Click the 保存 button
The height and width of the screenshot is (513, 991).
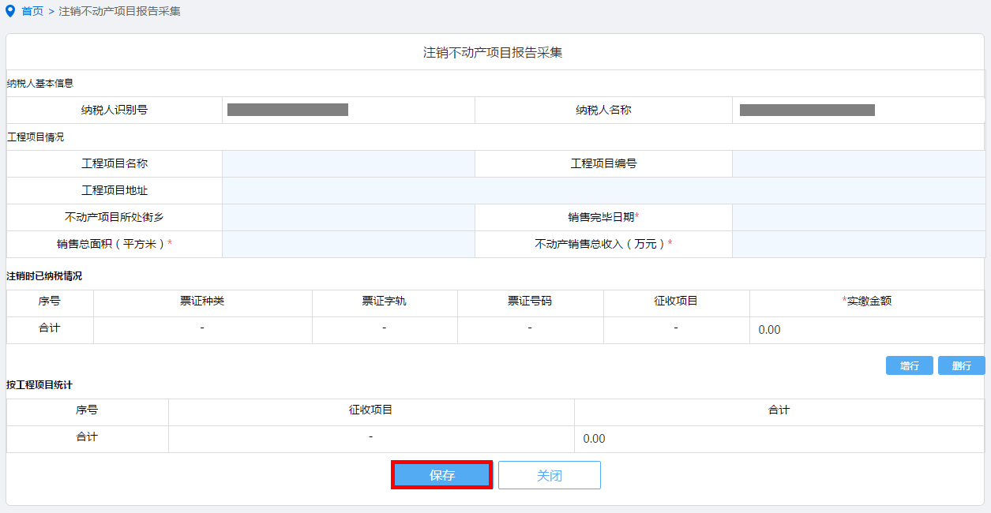click(442, 475)
